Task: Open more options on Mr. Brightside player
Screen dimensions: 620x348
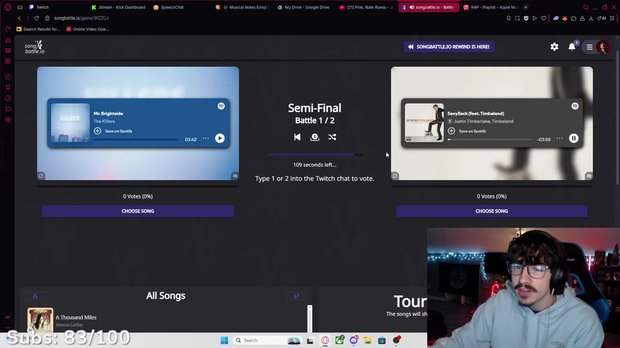Action: click(x=205, y=139)
